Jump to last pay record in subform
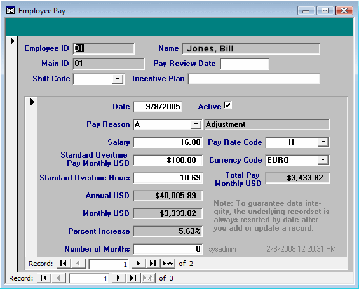The image size is (359, 289). point(152,264)
